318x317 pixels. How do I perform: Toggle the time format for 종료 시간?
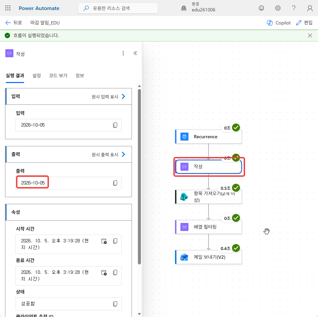(104, 272)
